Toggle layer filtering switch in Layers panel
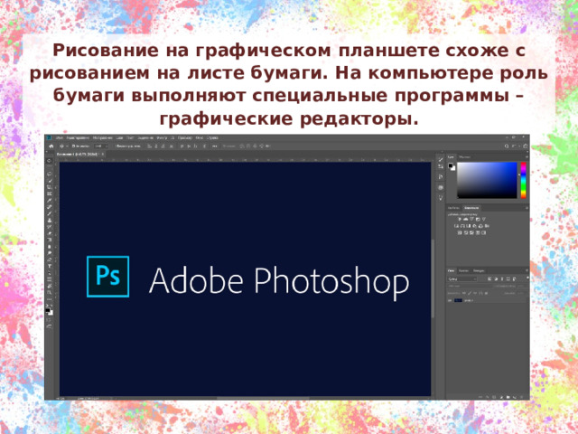578x434 pixels. [x=527, y=278]
